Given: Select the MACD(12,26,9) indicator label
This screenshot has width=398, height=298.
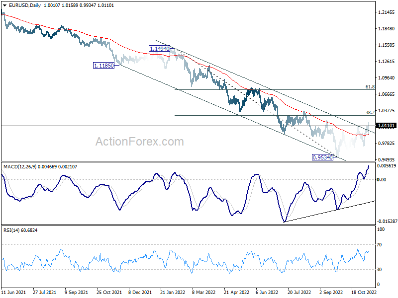Looking at the screenshot, I should [20, 167].
